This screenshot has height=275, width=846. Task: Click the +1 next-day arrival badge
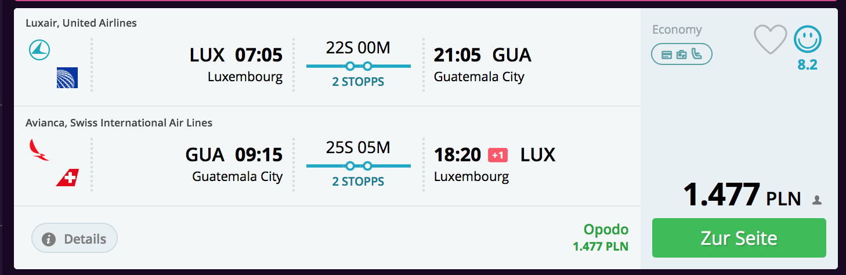click(498, 155)
